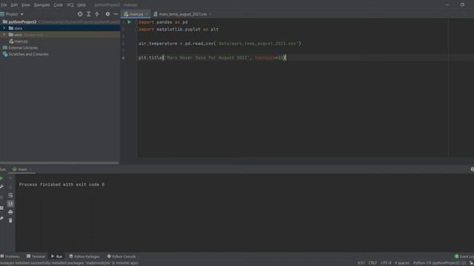Open the Python 3.9 interpreter selector
The image size is (474, 266).
[439, 263]
